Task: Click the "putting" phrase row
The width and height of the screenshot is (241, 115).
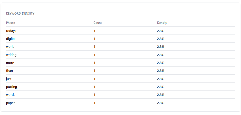Action: coord(12,87)
